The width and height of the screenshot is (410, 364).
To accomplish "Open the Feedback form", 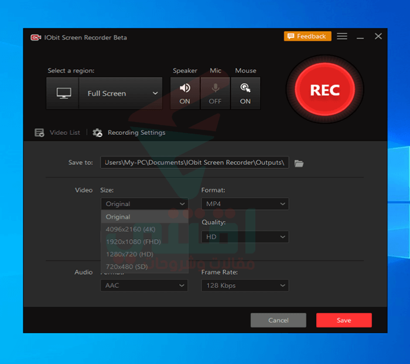I will pyautogui.click(x=307, y=36).
